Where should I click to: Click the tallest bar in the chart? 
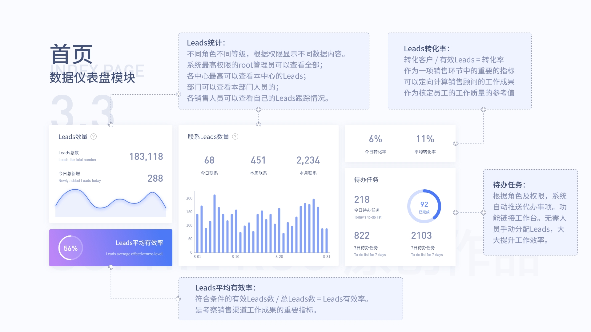[214, 223]
